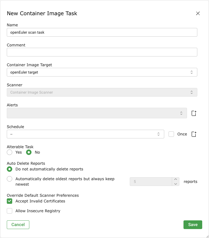This screenshot has height=238, width=209.
Task: Increase the reports-to-keep number with up arrow
Action: coord(176,179)
